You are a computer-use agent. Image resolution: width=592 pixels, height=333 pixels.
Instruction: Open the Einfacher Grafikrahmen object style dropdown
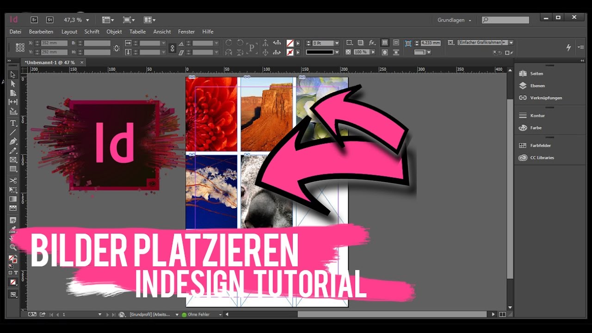click(511, 43)
